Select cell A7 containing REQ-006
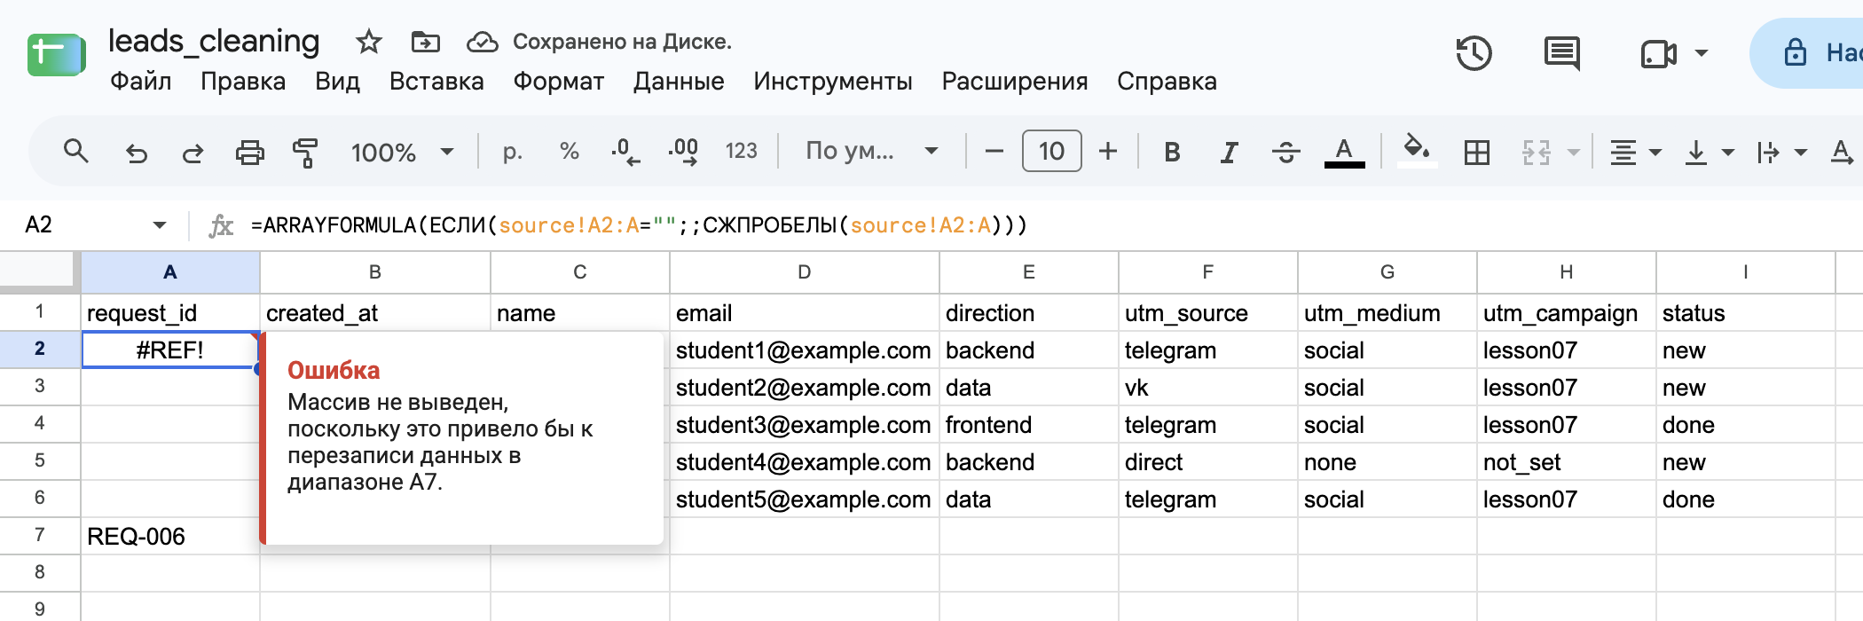The height and width of the screenshot is (621, 1863). click(x=170, y=537)
